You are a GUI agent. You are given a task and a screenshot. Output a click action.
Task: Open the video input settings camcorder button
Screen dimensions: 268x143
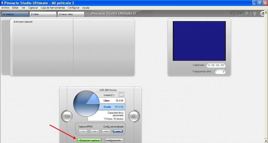click(67, 116)
